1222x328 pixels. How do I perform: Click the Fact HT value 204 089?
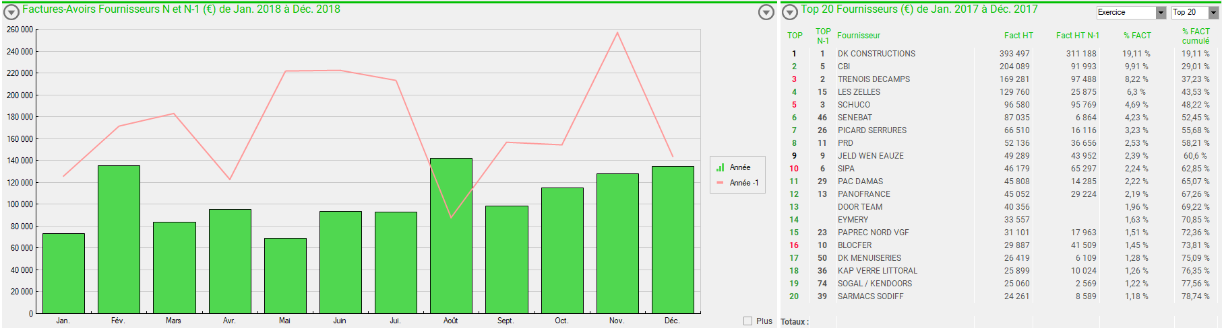click(x=1014, y=67)
